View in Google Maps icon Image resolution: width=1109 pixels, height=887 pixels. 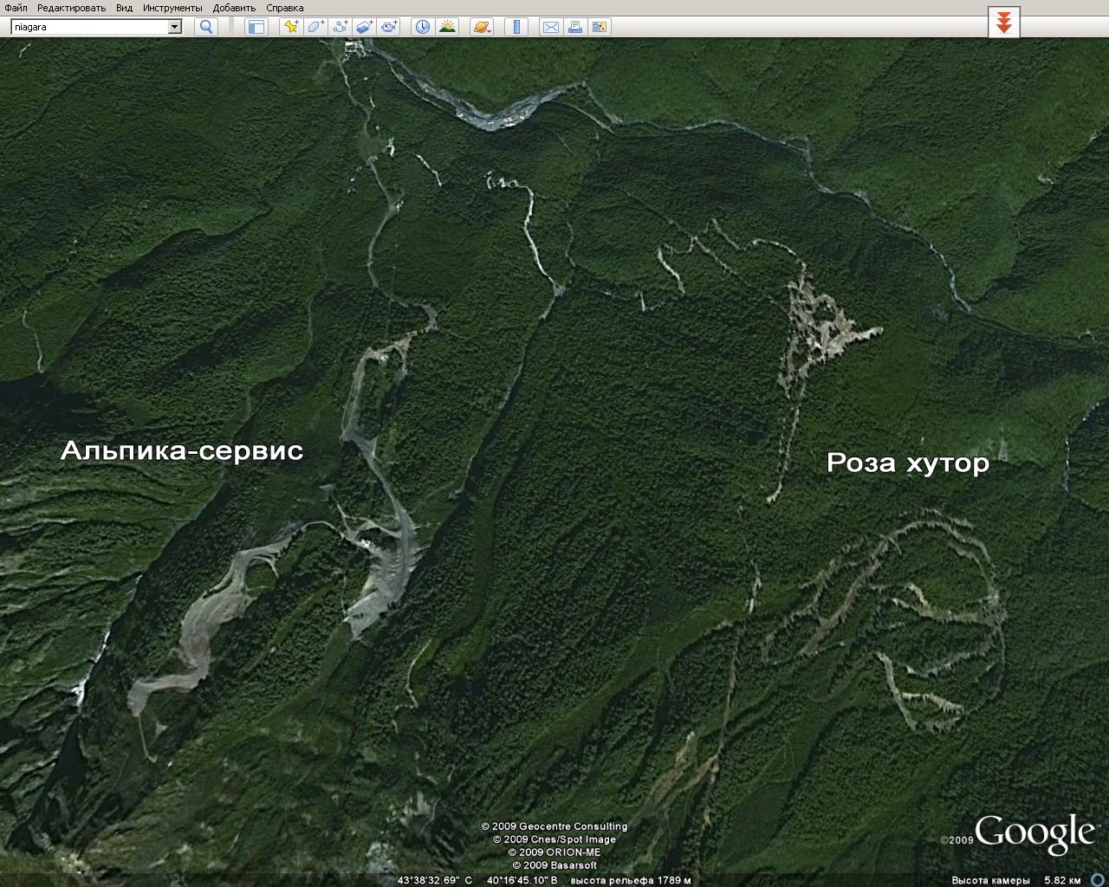pos(599,27)
